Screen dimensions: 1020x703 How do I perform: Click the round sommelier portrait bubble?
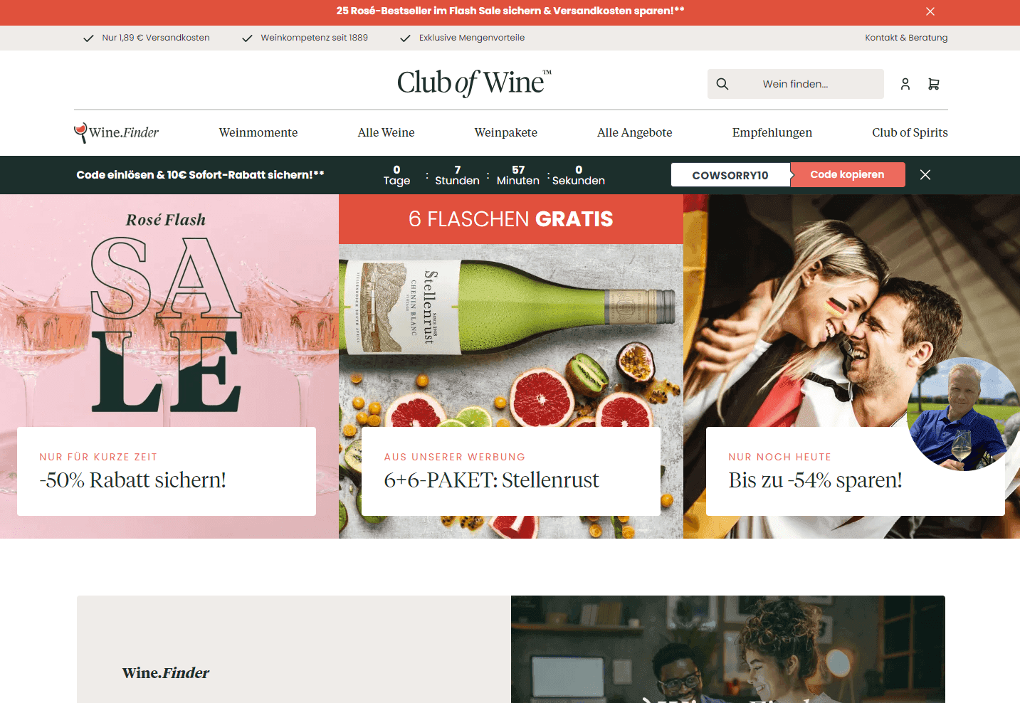[x=963, y=413]
